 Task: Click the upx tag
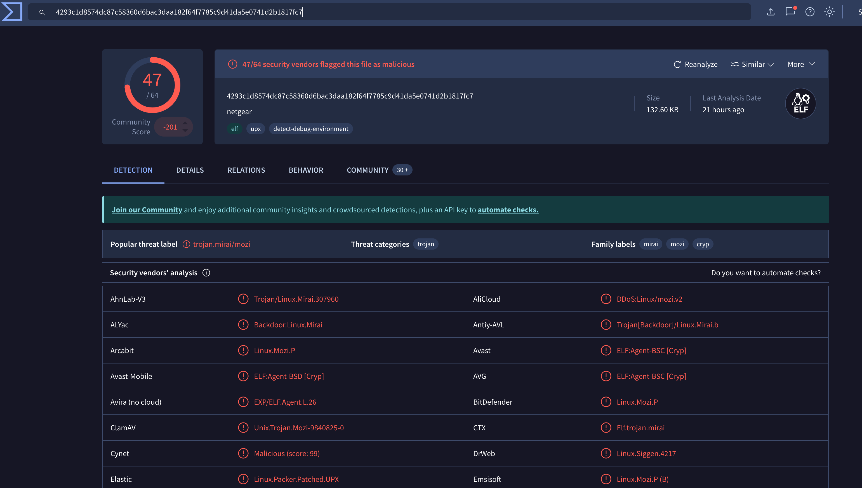pyautogui.click(x=256, y=129)
